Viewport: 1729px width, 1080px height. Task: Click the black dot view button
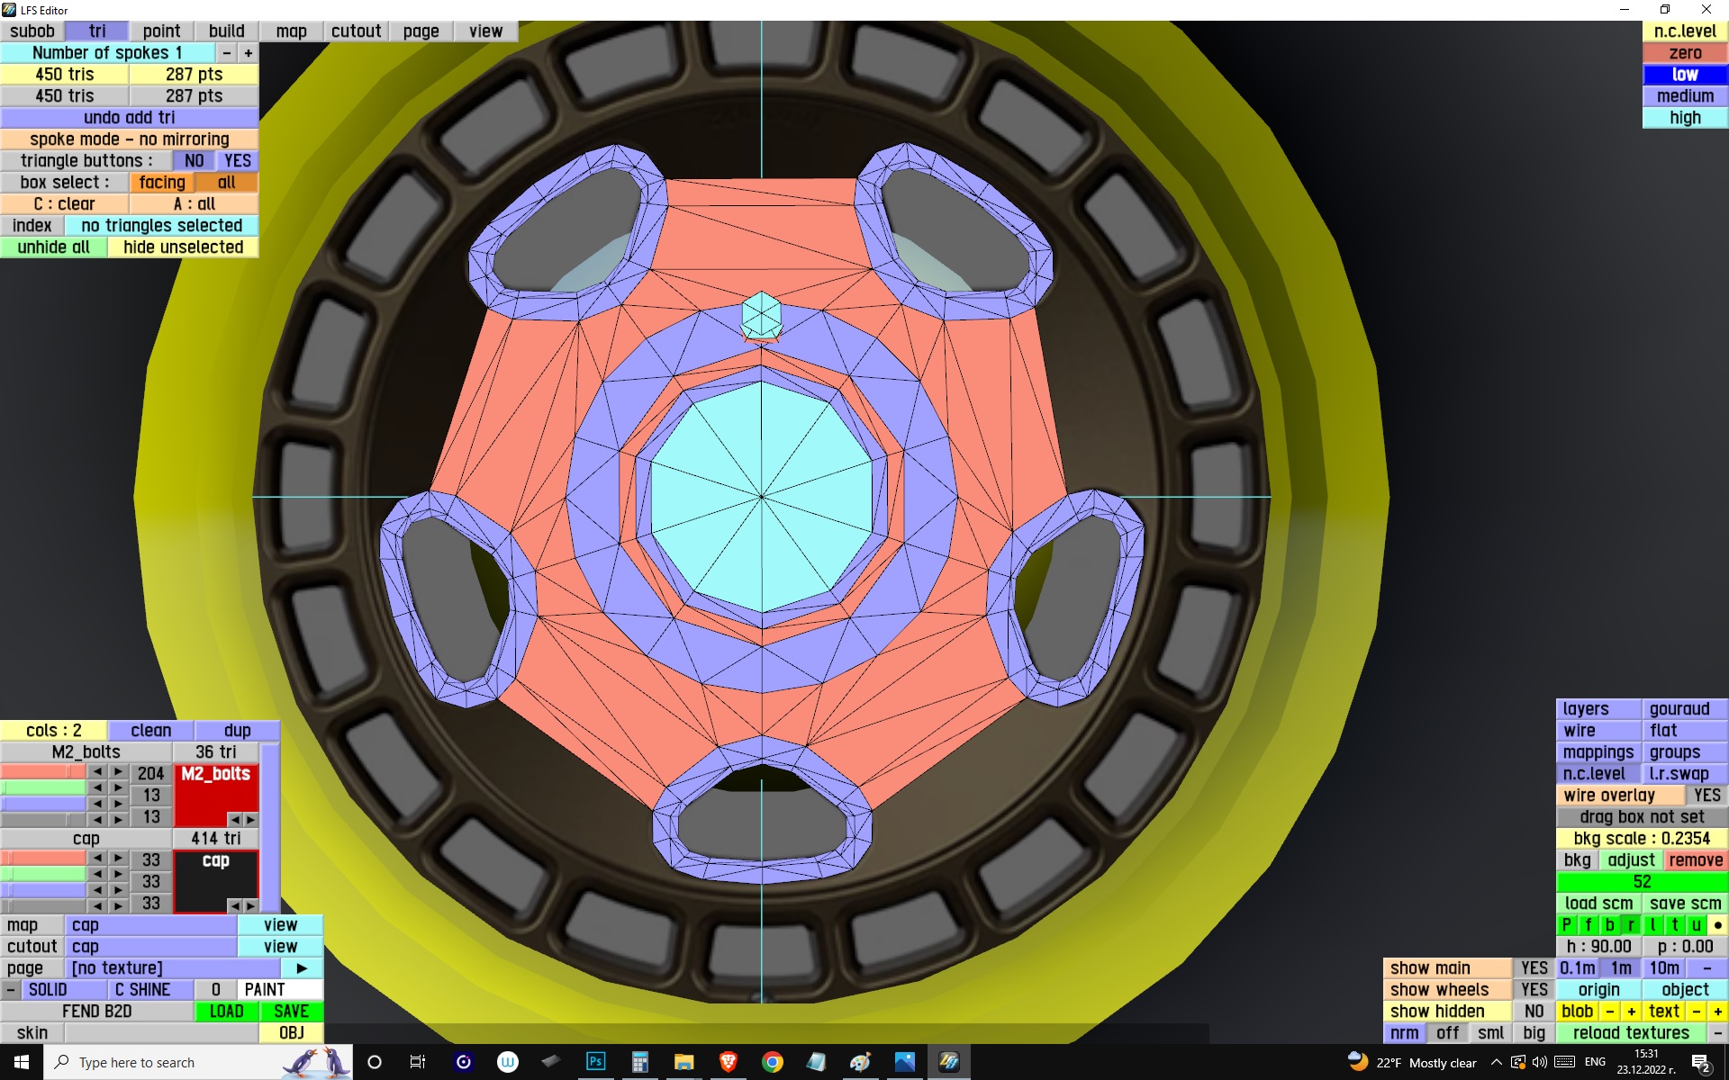(x=1717, y=925)
